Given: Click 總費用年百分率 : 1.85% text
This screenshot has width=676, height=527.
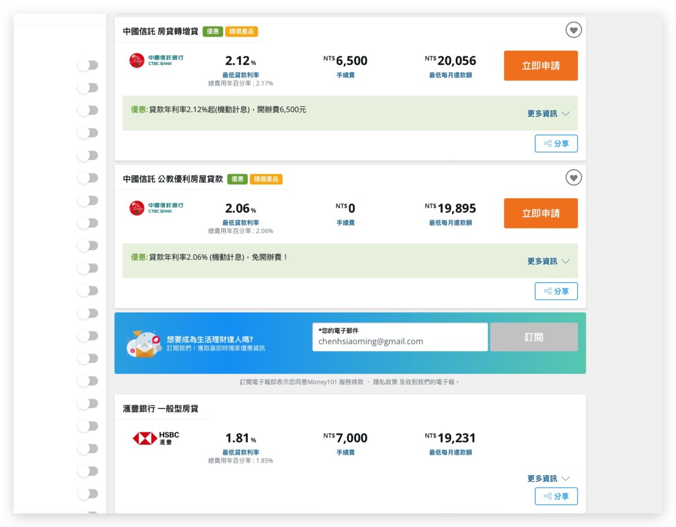Looking at the screenshot, I should click(x=241, y=460).
